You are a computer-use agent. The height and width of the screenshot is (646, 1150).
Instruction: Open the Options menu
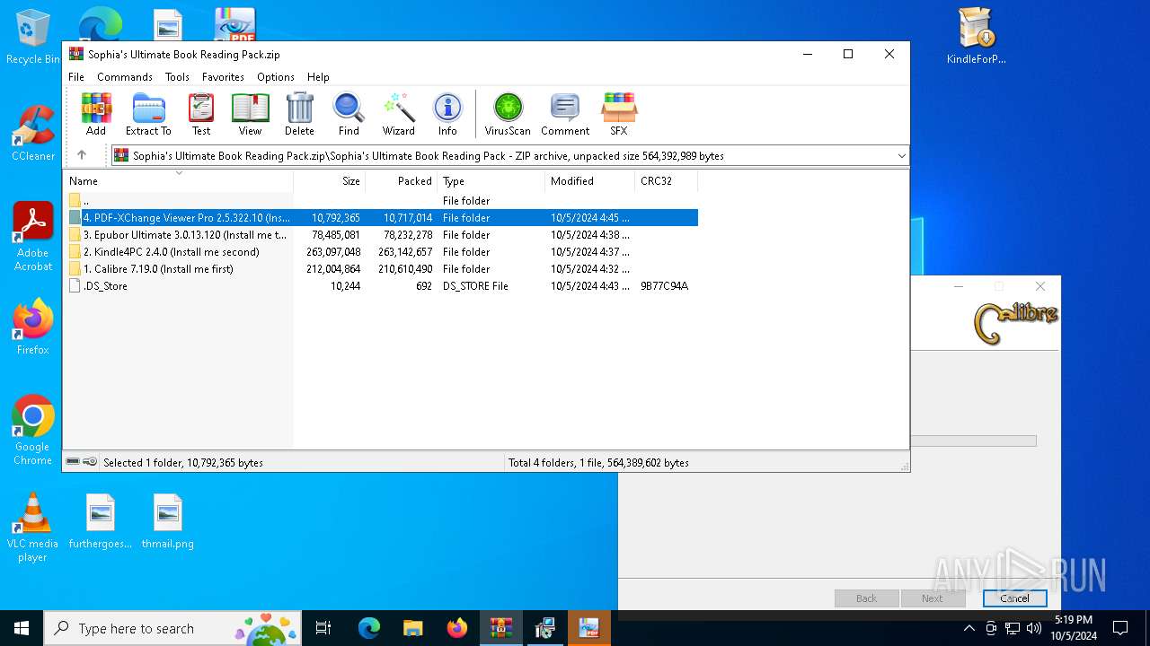(x=276, y=77)
